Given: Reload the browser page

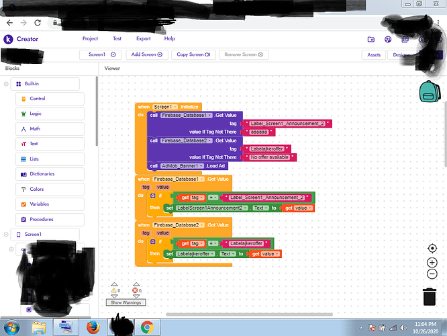Looking at the screenshot, I should coord(38,23).
